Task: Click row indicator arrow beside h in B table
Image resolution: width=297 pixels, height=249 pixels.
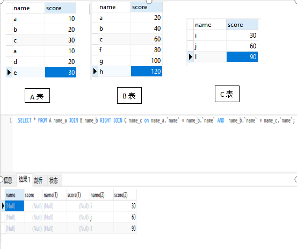Action: 95,72
